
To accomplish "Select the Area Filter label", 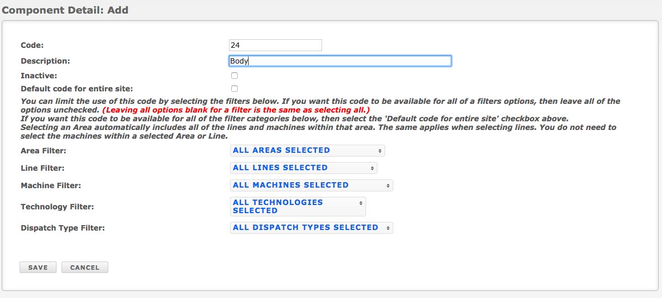I will tap(44, 151).
